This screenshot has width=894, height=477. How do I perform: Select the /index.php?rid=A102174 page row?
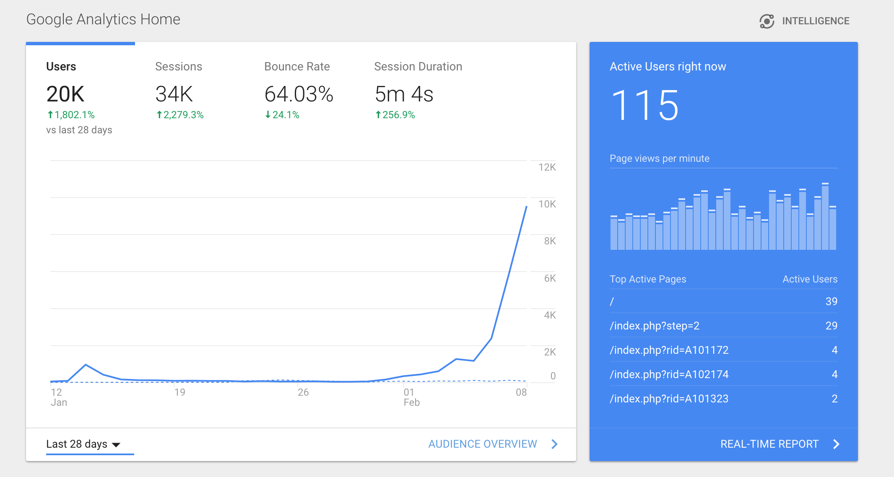coord(724,374)
